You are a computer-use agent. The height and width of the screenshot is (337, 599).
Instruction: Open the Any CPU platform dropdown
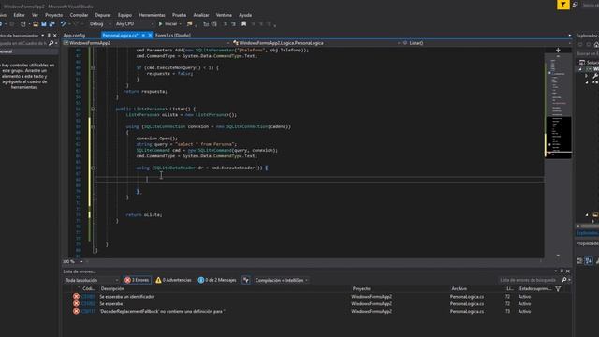[135, 24]
